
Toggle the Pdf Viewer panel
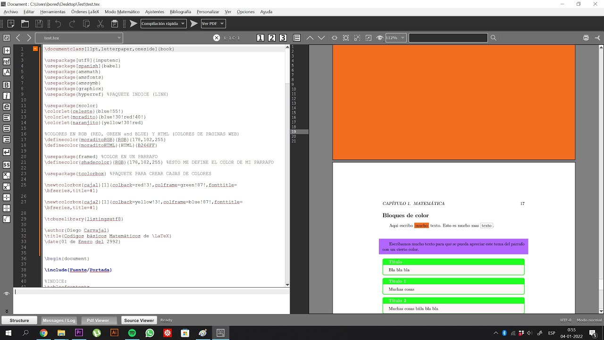(x=98, y=321)
